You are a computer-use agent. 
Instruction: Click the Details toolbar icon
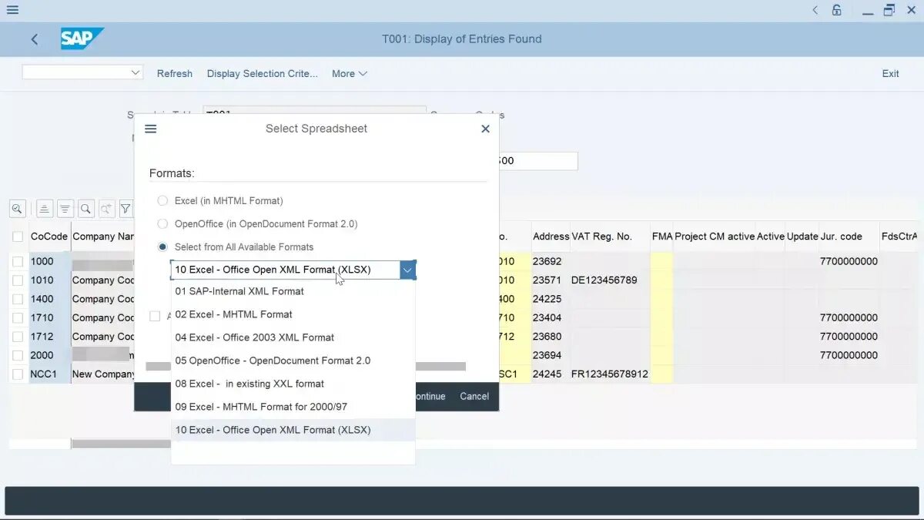[x=18, y=208]
